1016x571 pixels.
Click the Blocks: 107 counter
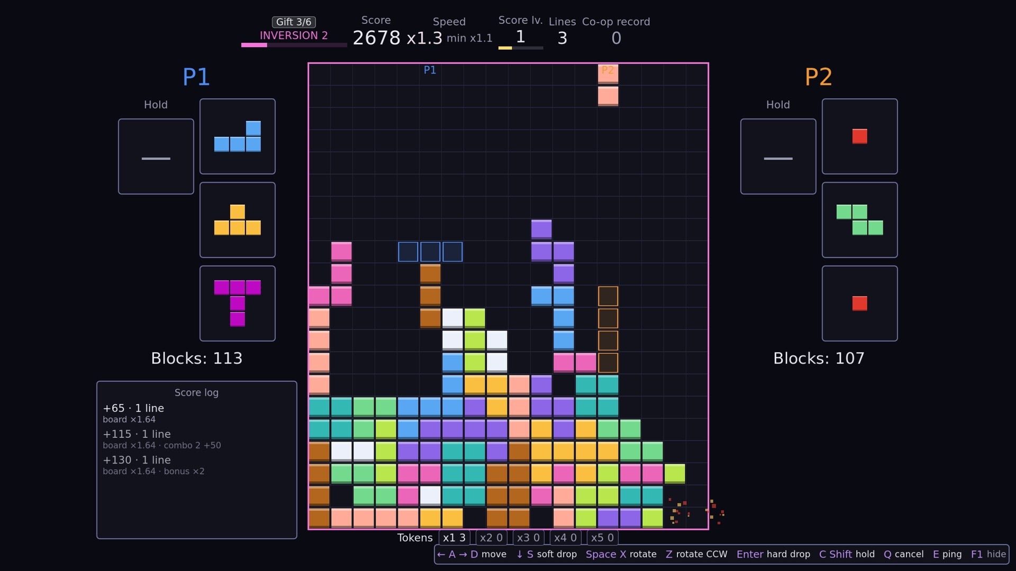click(819, 358)
